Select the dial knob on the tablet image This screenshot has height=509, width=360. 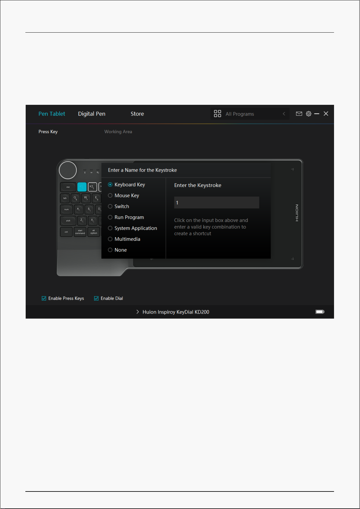point(68,170)
